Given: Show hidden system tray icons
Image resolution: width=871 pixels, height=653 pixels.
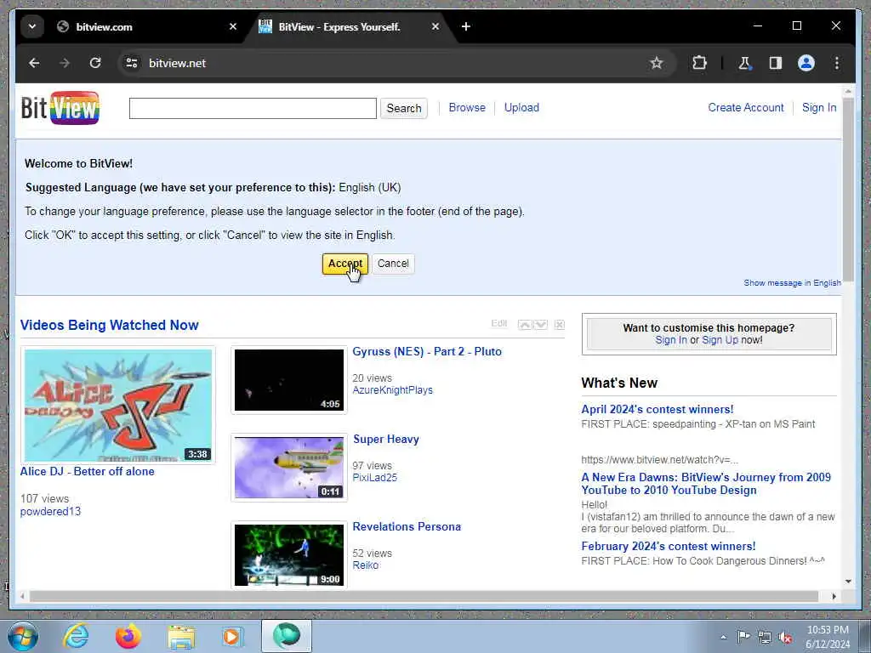Looking at the screenshot, I should pyautogui.click(x=723, y=638).
